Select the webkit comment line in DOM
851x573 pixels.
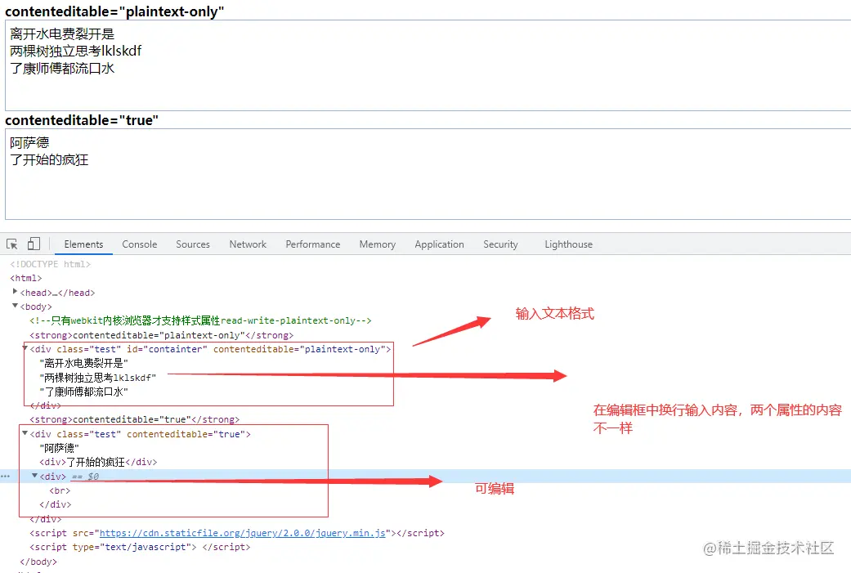point(201,320)
